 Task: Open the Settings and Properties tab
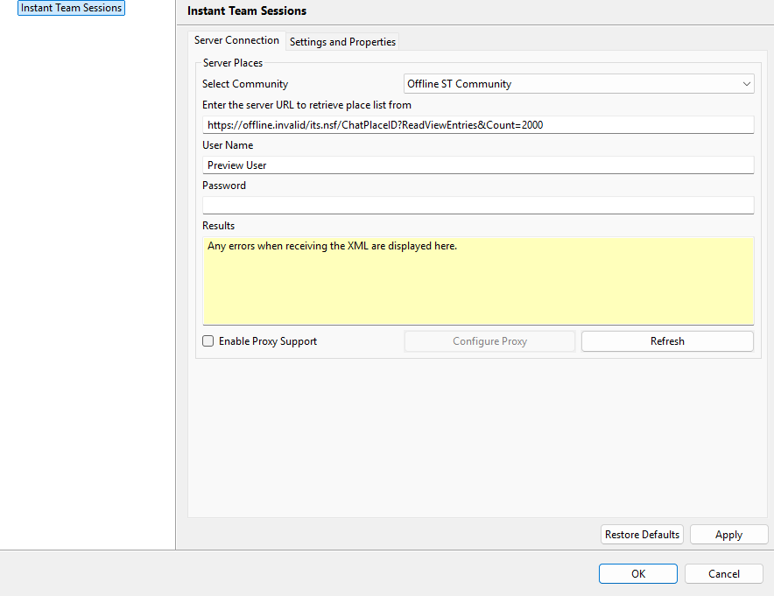click(x=342, y=42)
